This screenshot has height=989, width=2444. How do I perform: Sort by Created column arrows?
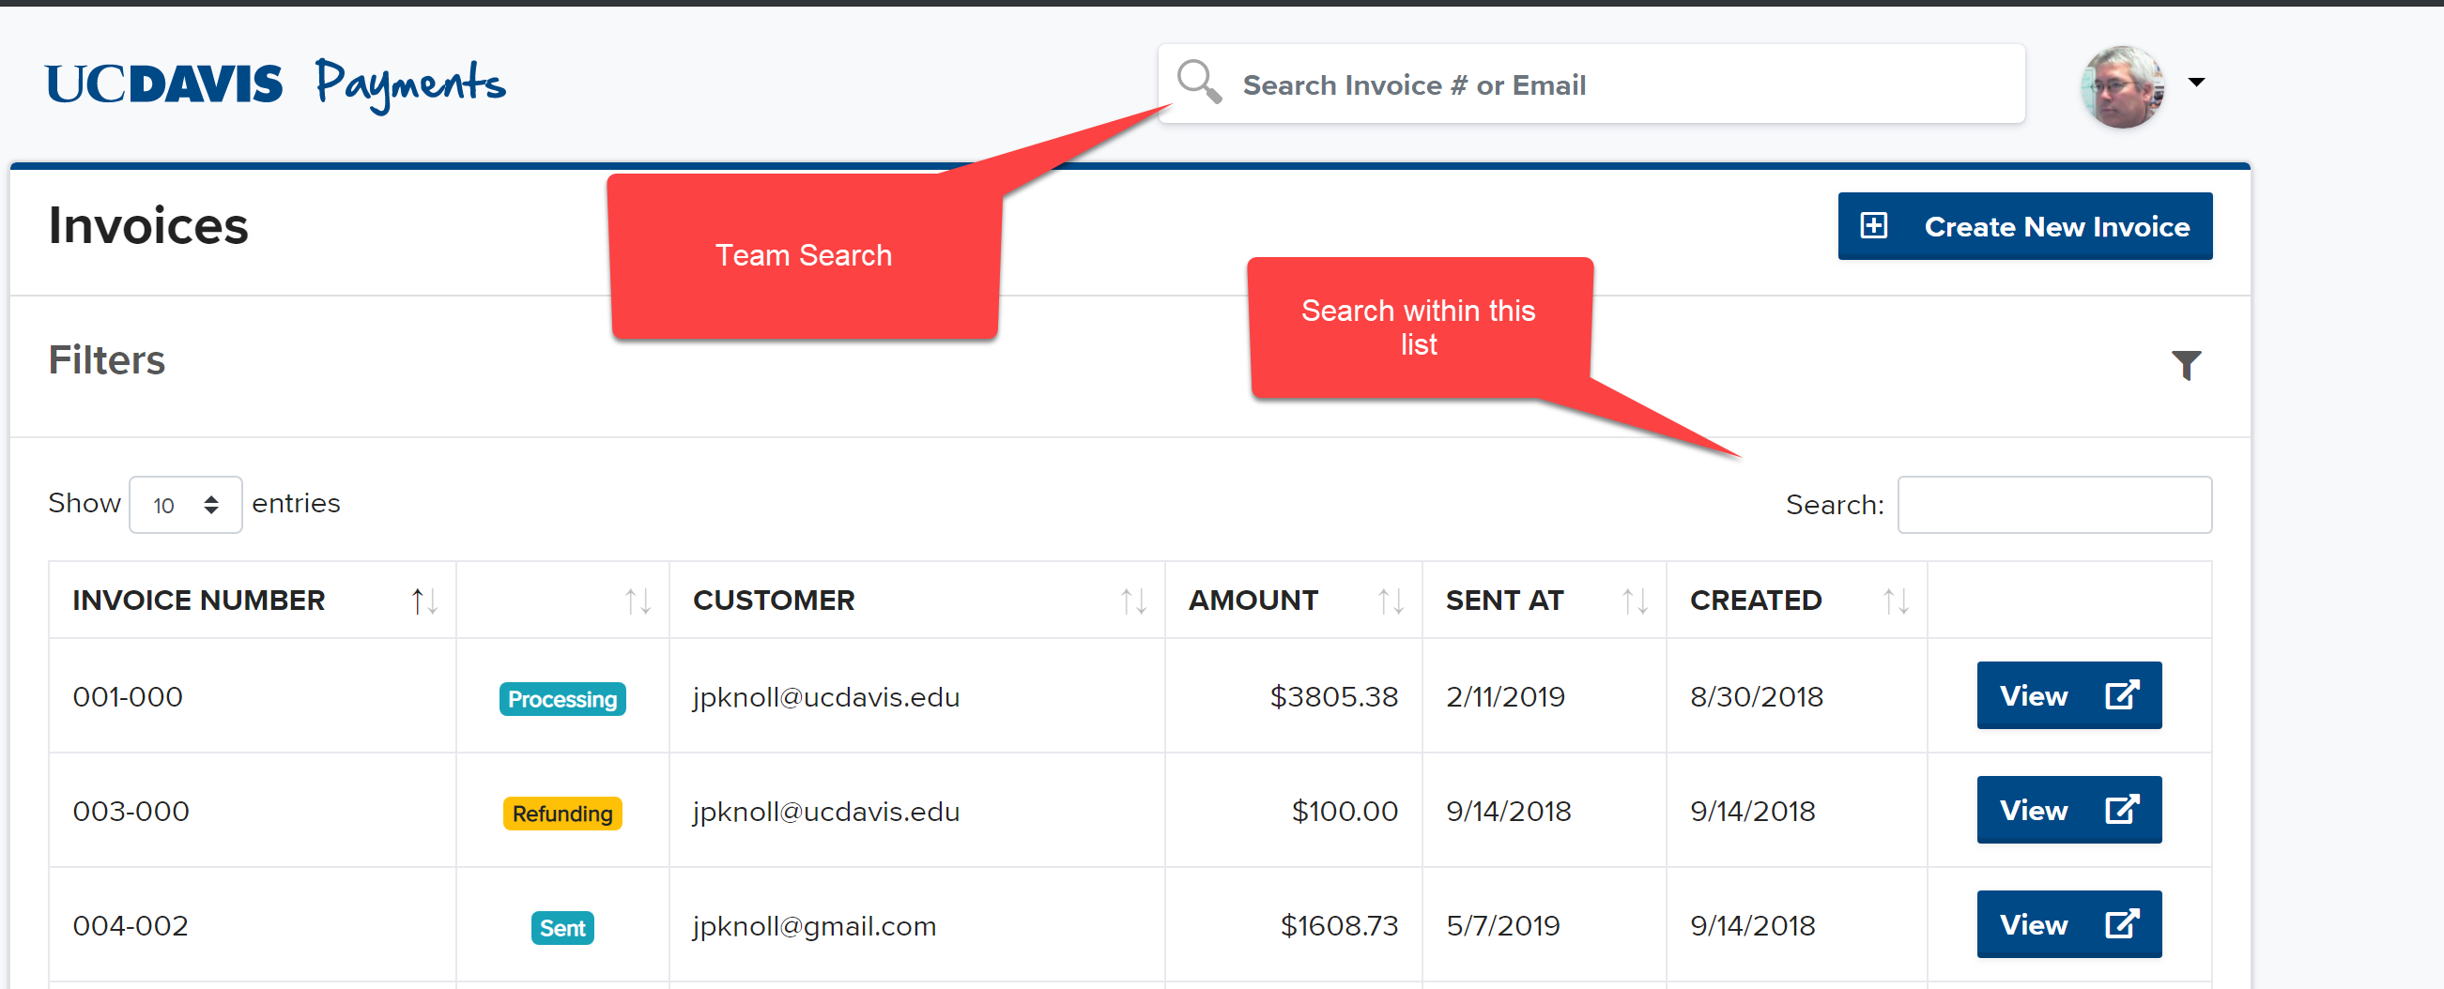coord(1895,601)
